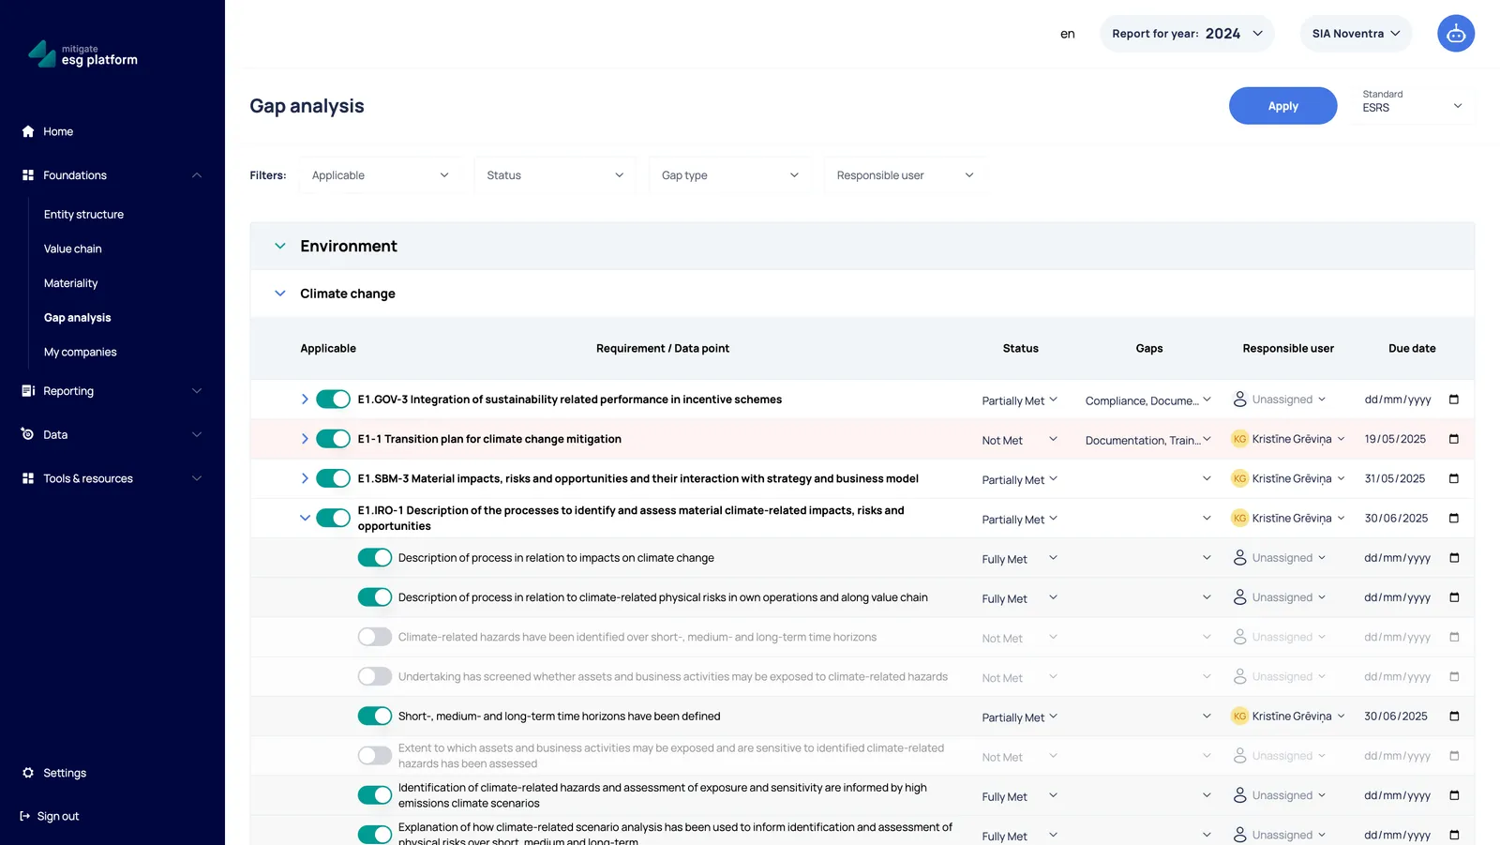Viewport: 1500px width, 845px height.
Task: Toggle applicable switch for E1-1 Transition plan
Action: click(333, 439)
